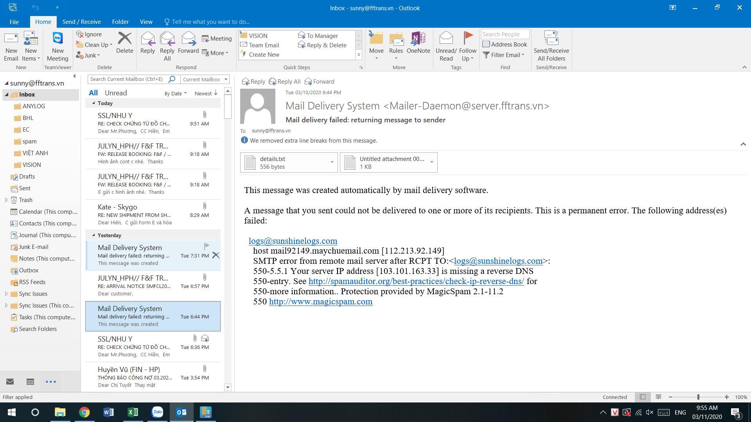Screen dimensions: 751x422
Task: Open the Junk E-mail folder
Action: 34,247
